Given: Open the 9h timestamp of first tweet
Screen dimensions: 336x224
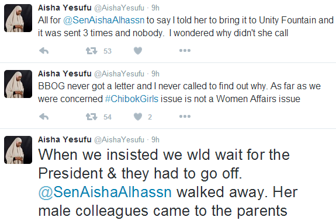Looking at the screenshot, I should (155, 8).
